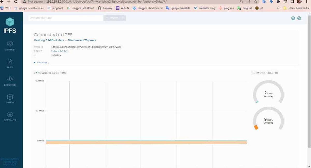The image size is (311, 168).
Task: Open the ping url bookmark
Action: (x=245, y=8)
